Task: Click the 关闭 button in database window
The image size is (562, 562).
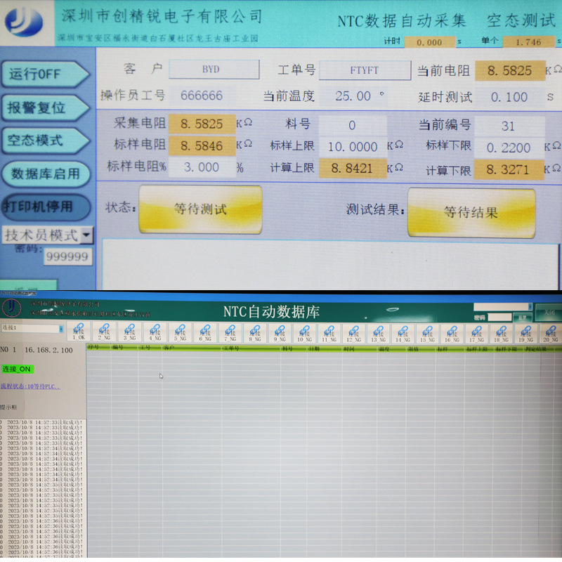Action: point(549,312)
